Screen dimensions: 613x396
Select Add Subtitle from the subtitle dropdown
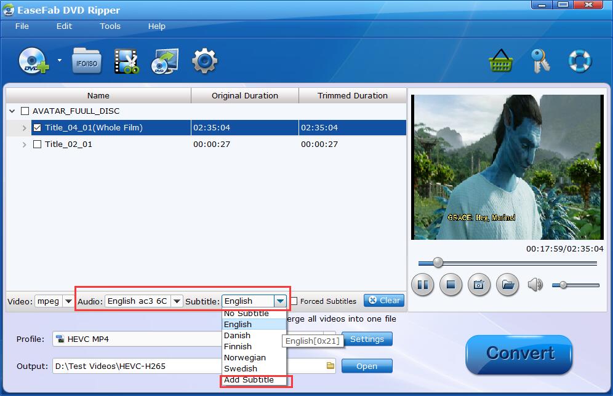(x=249, y=380)
